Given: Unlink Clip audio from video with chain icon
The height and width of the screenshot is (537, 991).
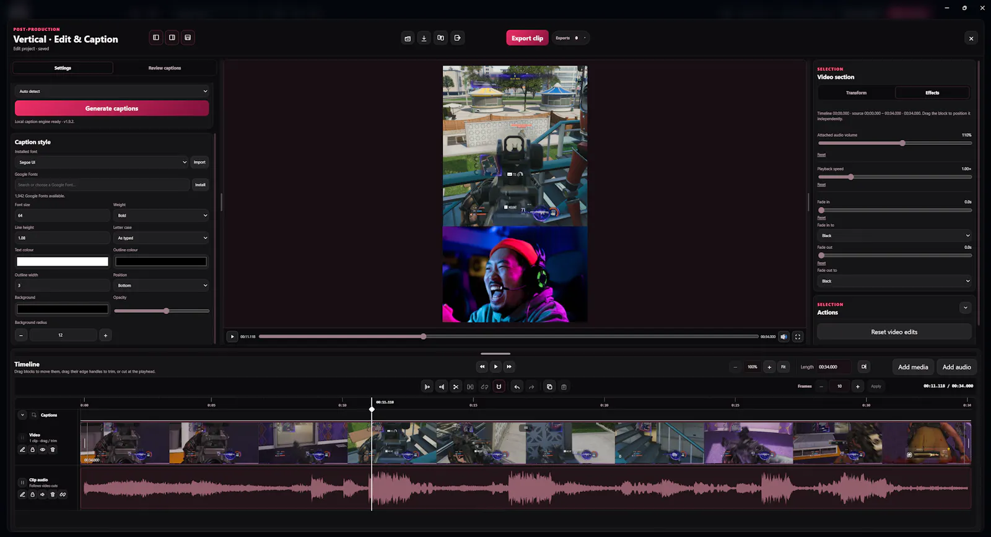Looking at the screenshot, I should (x=63, y=494).
